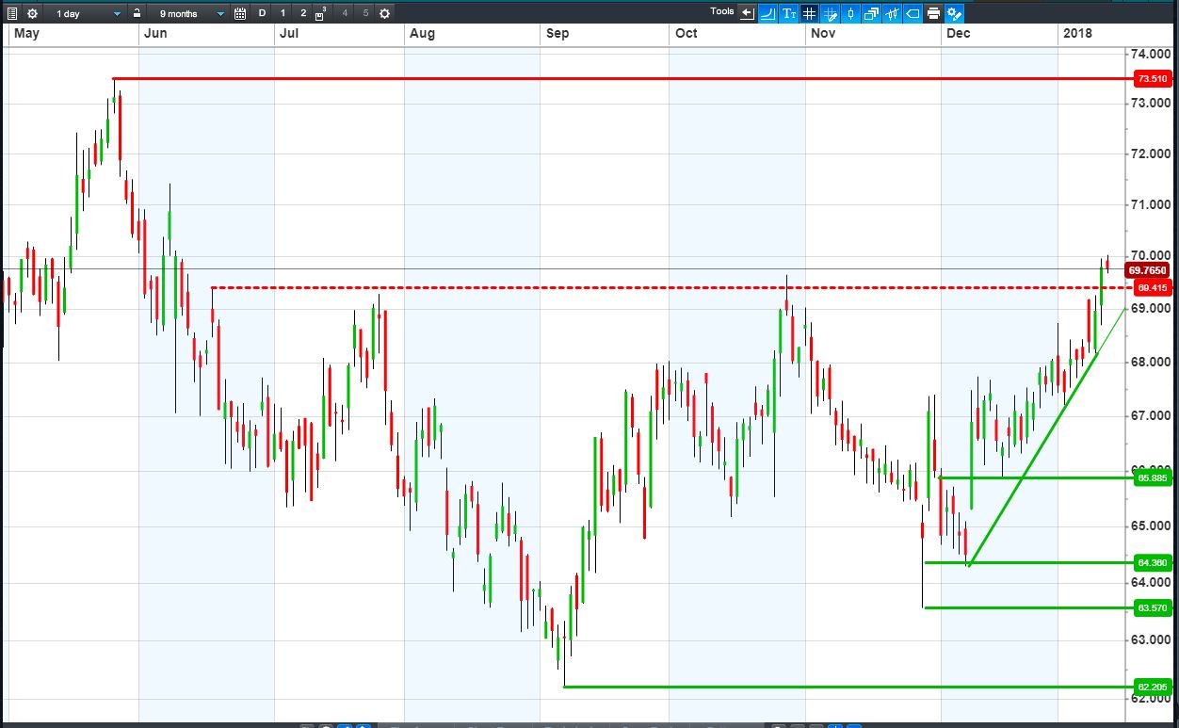1179x728 pixels.
Task: Select the curve drawing tool
Action: pyautogui.click(x=767, y=13)
